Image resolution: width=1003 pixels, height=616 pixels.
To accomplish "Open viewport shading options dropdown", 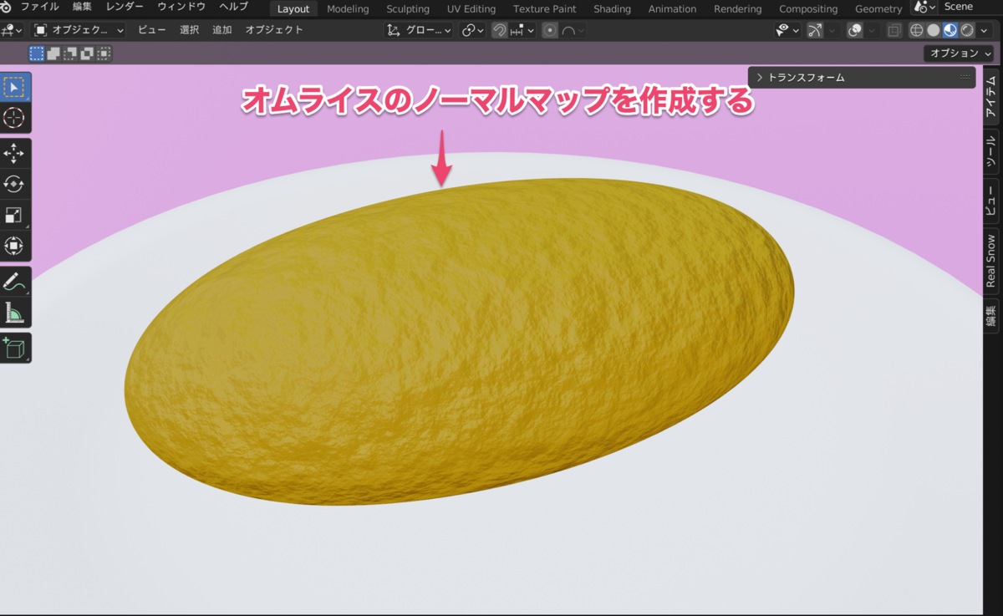I will (983, 30).
